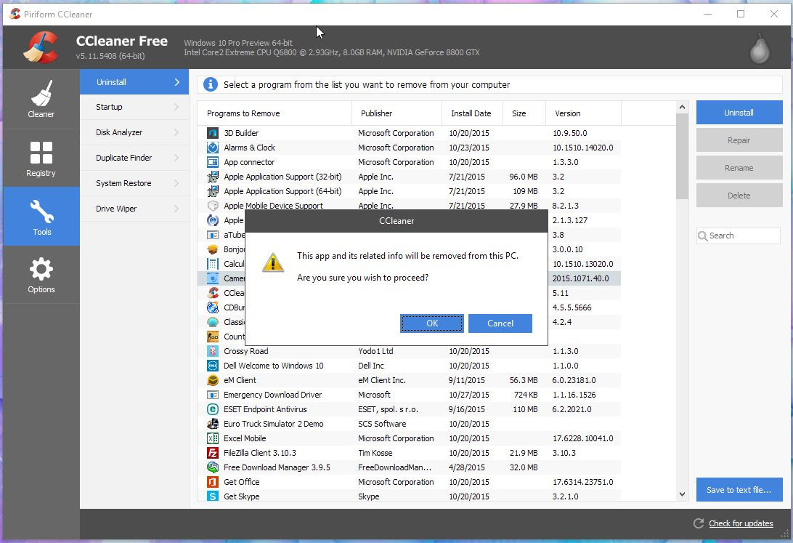The width and height of the screenshot is (793, 543).
Task: Click the warning triangle icon in dialog
Action: (273, 262)
